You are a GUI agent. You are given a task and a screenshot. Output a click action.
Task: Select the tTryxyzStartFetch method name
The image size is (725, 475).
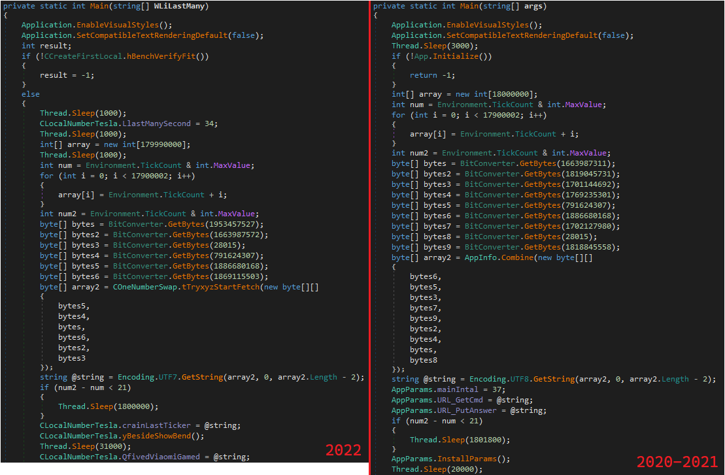point(220,287)
